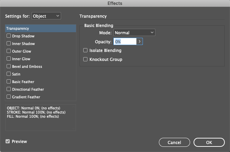Screen dimensions: 230x152
Task: Uncheck the Preview checkbox
Action: (x=8, y=141)
